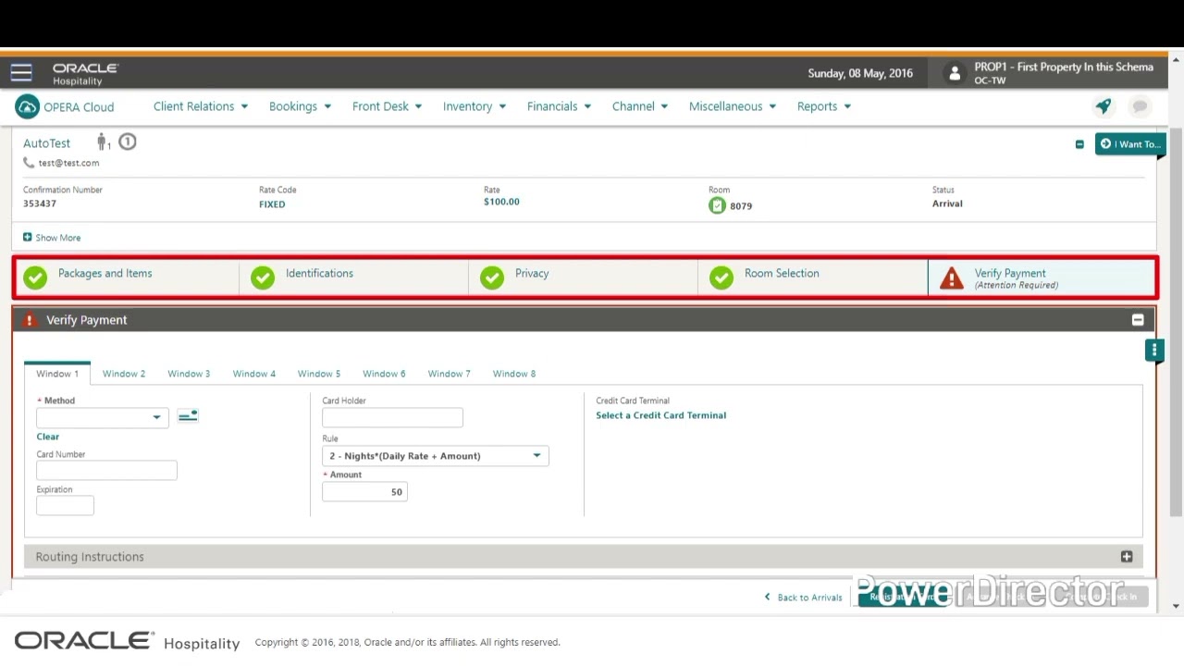This screenshot has width=1184, height=666.
Task: Click the Card Number input field
Action: 106,471
